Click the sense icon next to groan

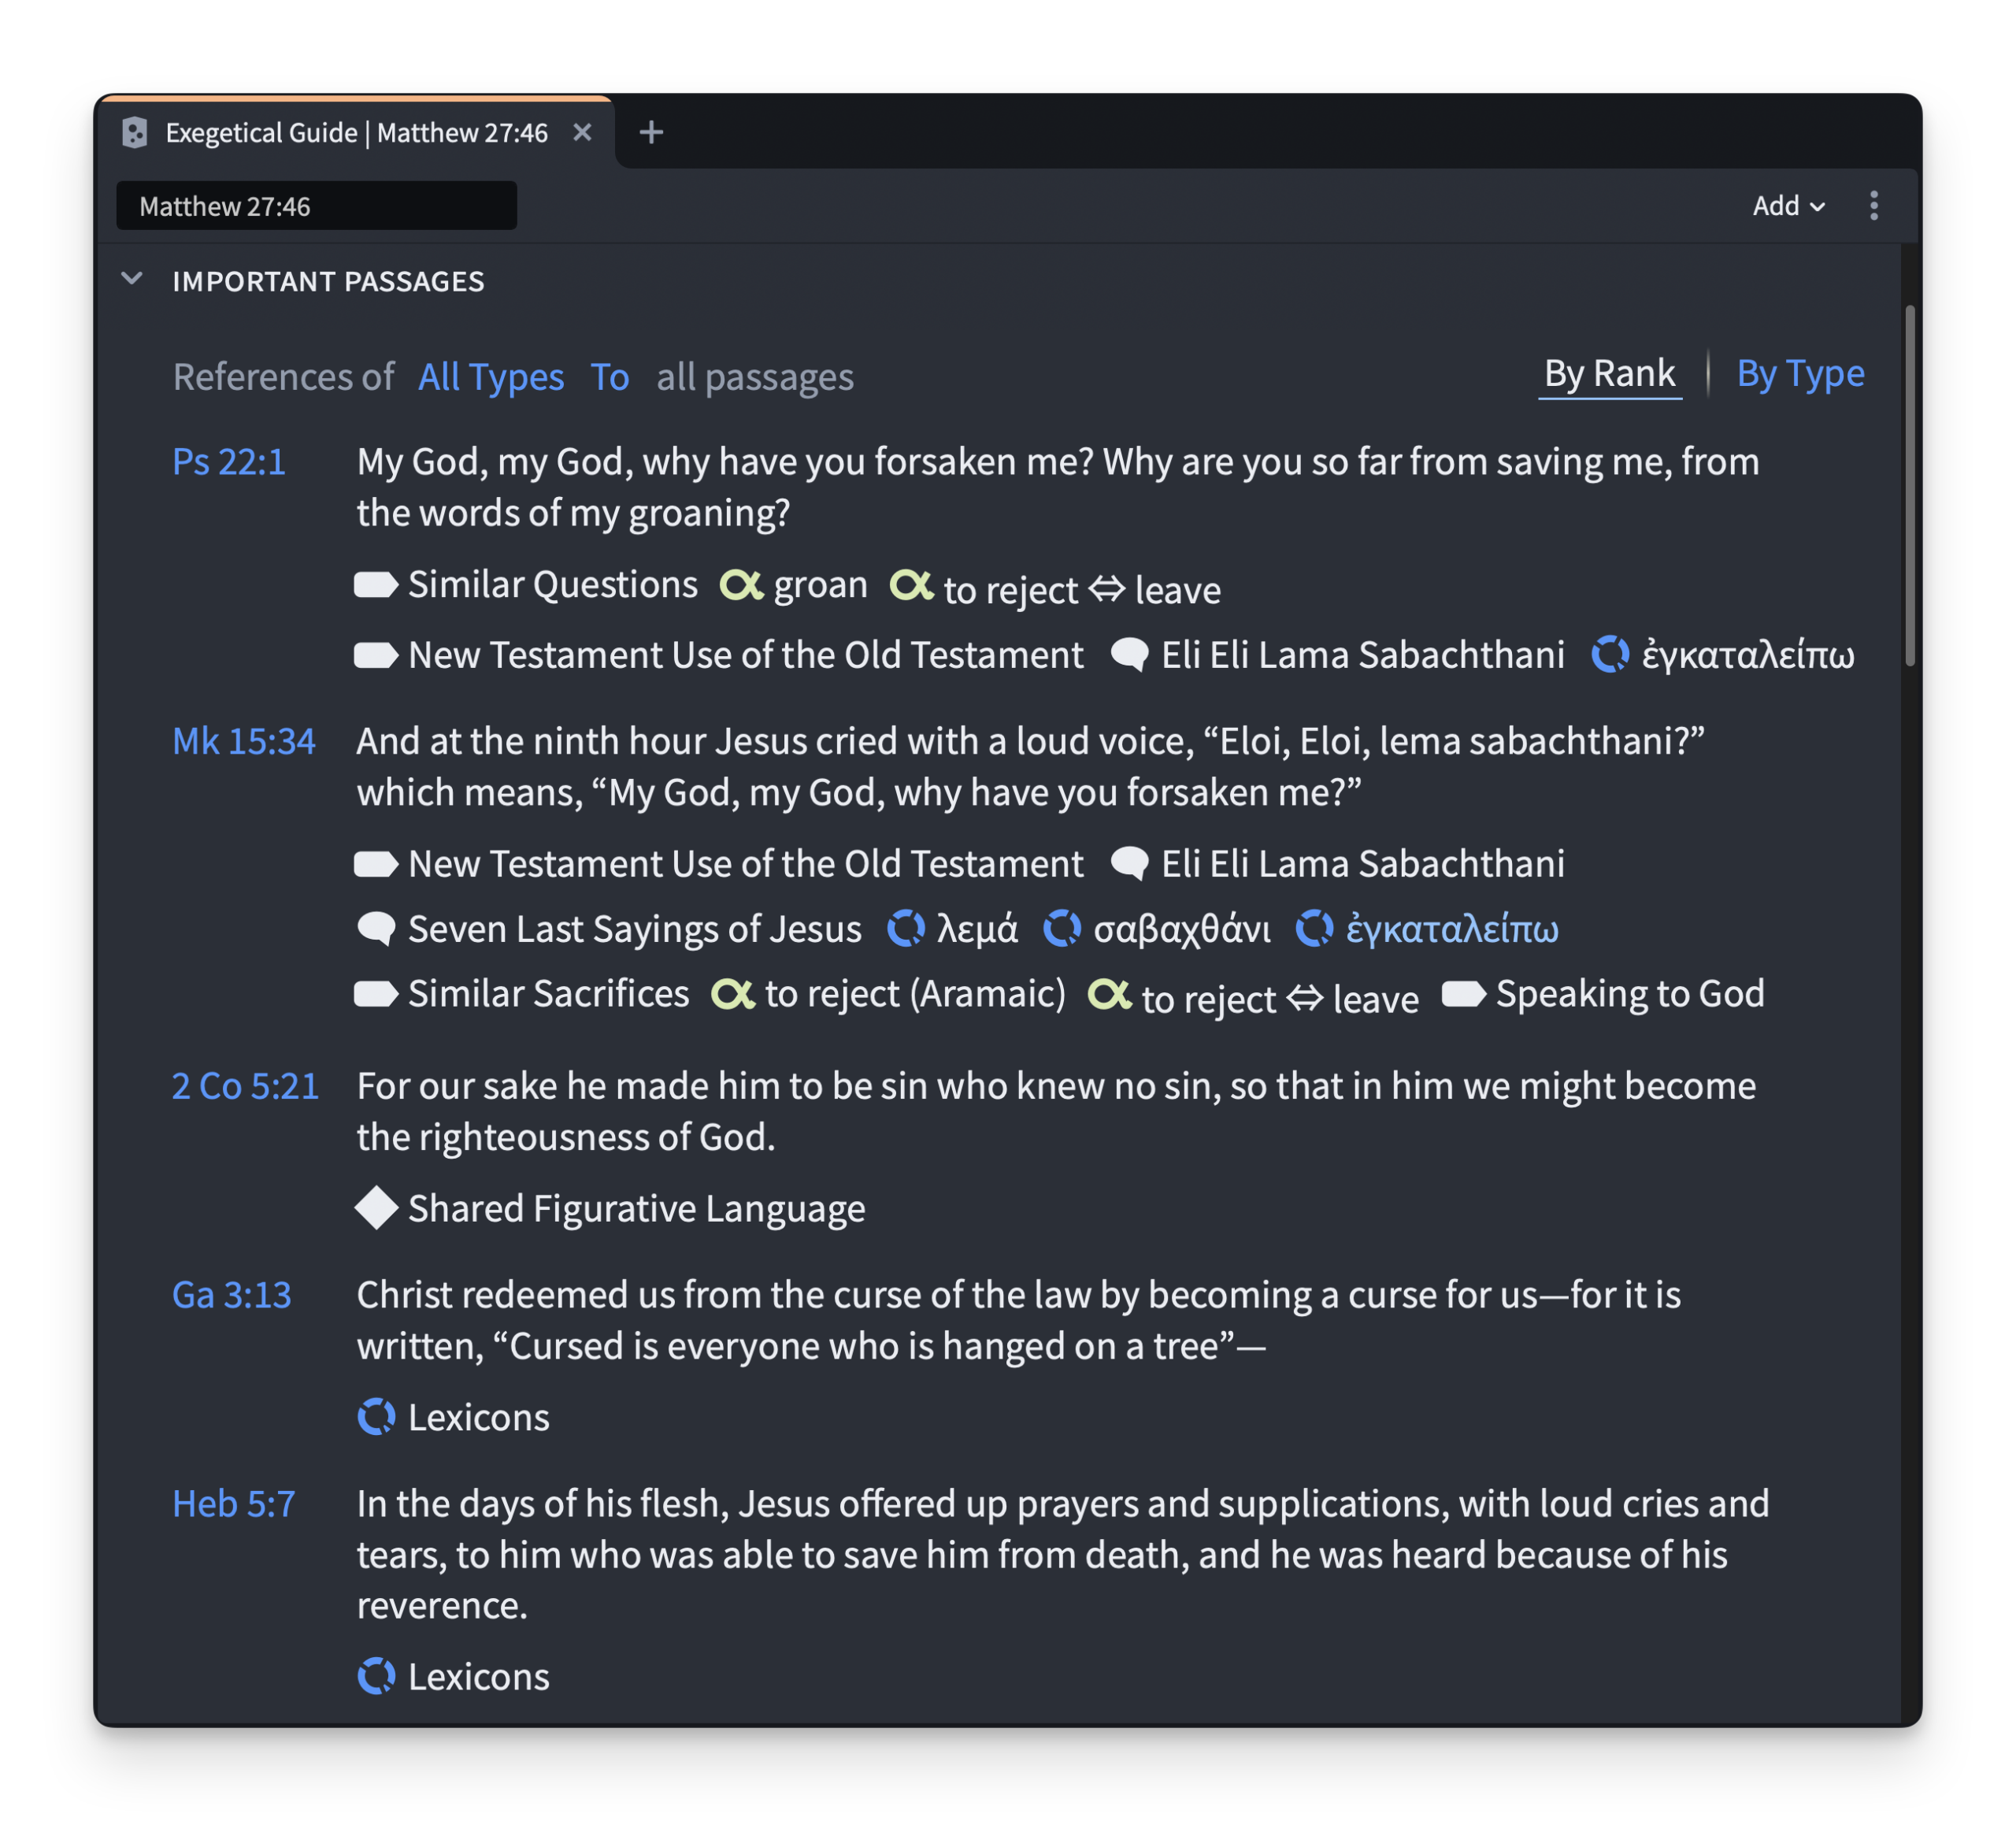point(741,585)
